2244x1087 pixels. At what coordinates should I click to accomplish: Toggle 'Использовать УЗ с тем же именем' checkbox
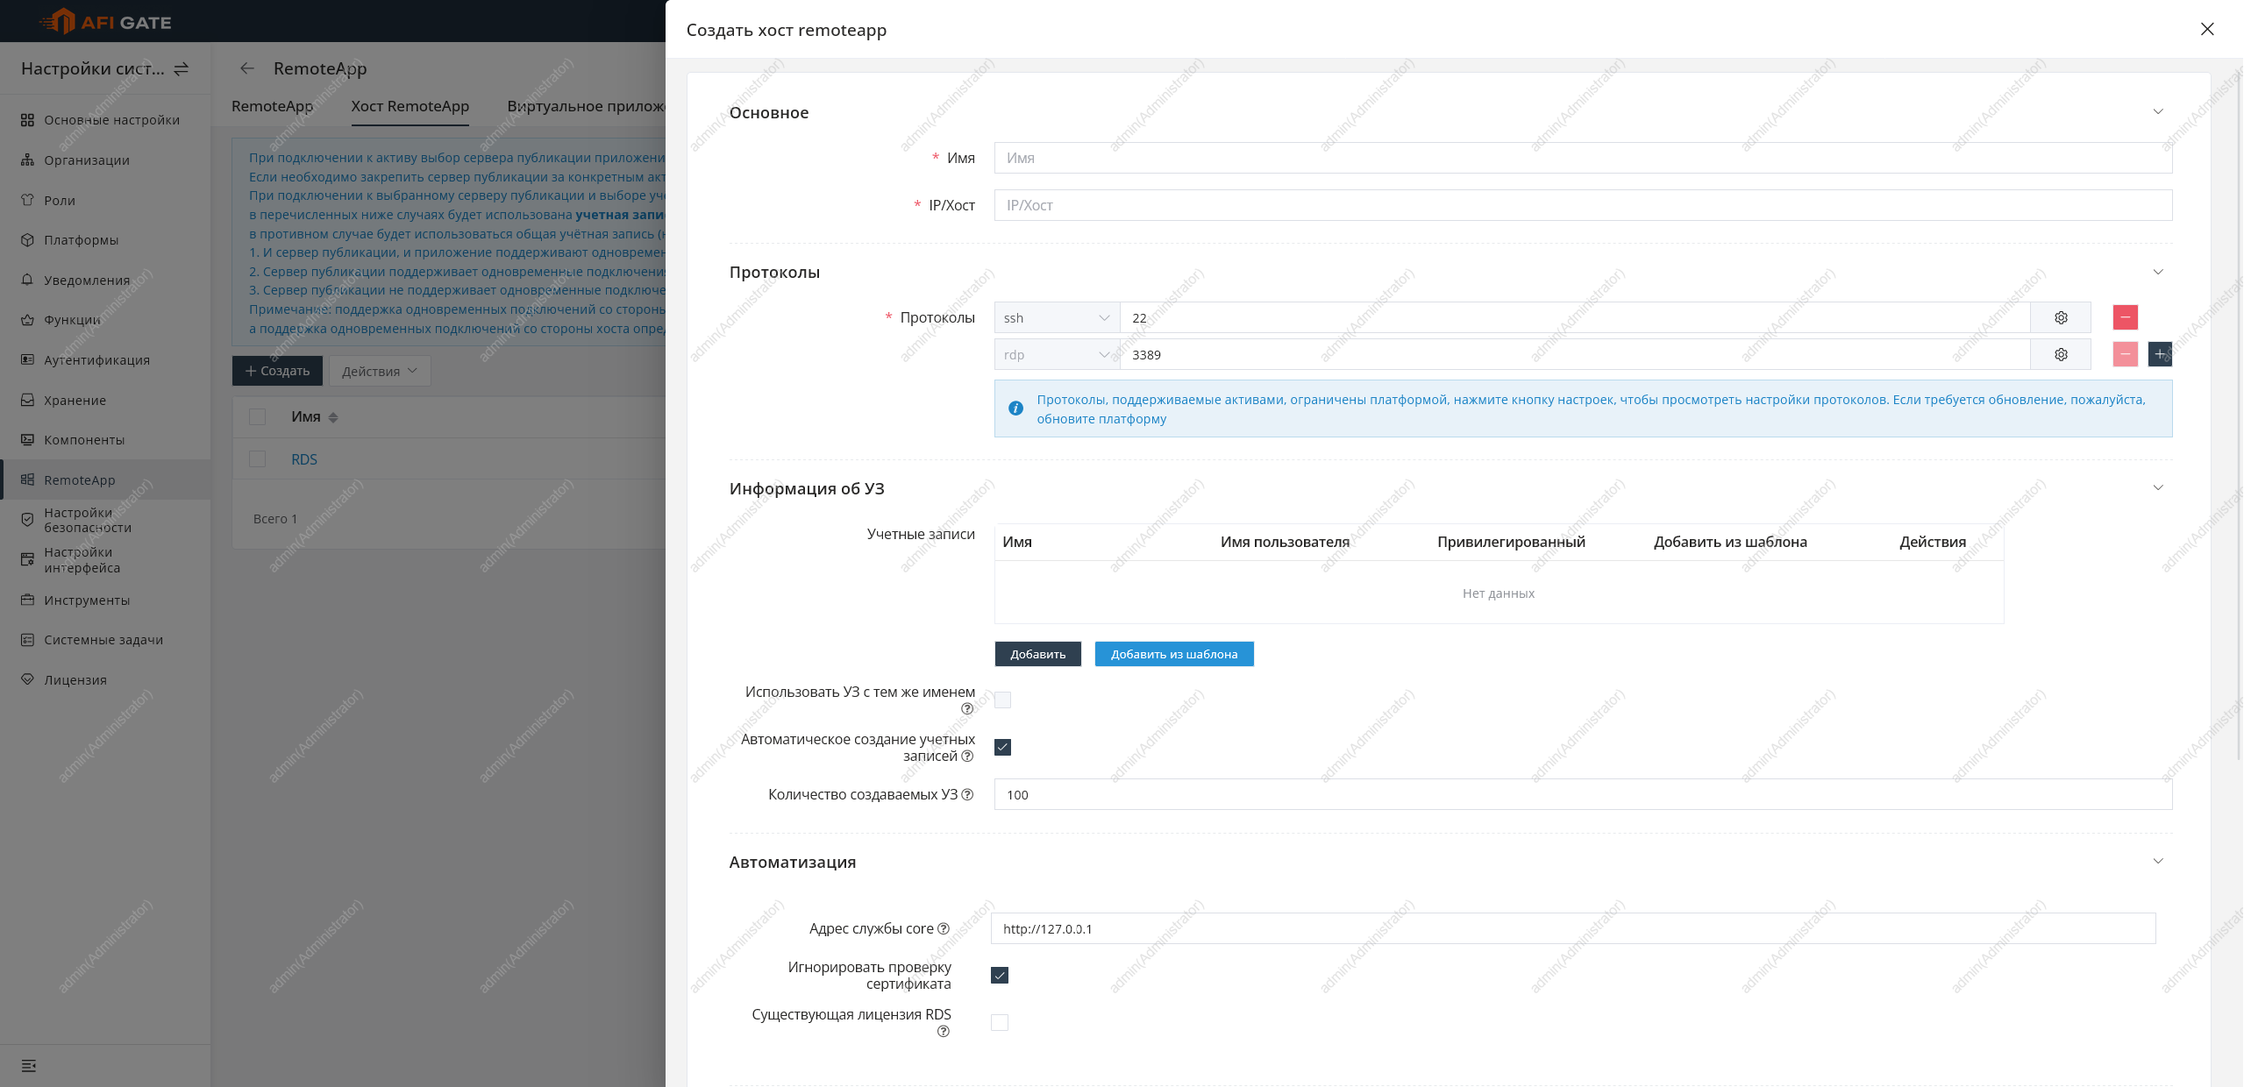click(x=1002, y=700)
